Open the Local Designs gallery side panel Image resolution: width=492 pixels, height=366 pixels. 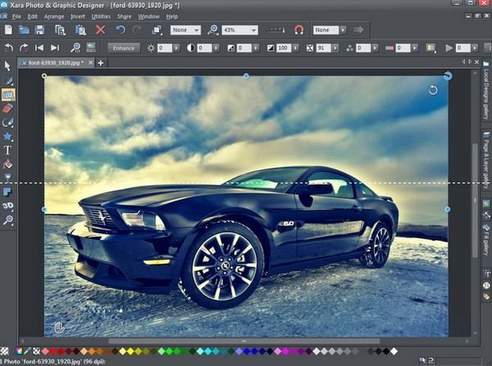(486, 94)
